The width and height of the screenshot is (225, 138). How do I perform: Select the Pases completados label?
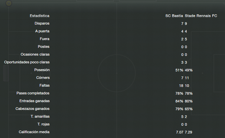(x=33, y=93)
